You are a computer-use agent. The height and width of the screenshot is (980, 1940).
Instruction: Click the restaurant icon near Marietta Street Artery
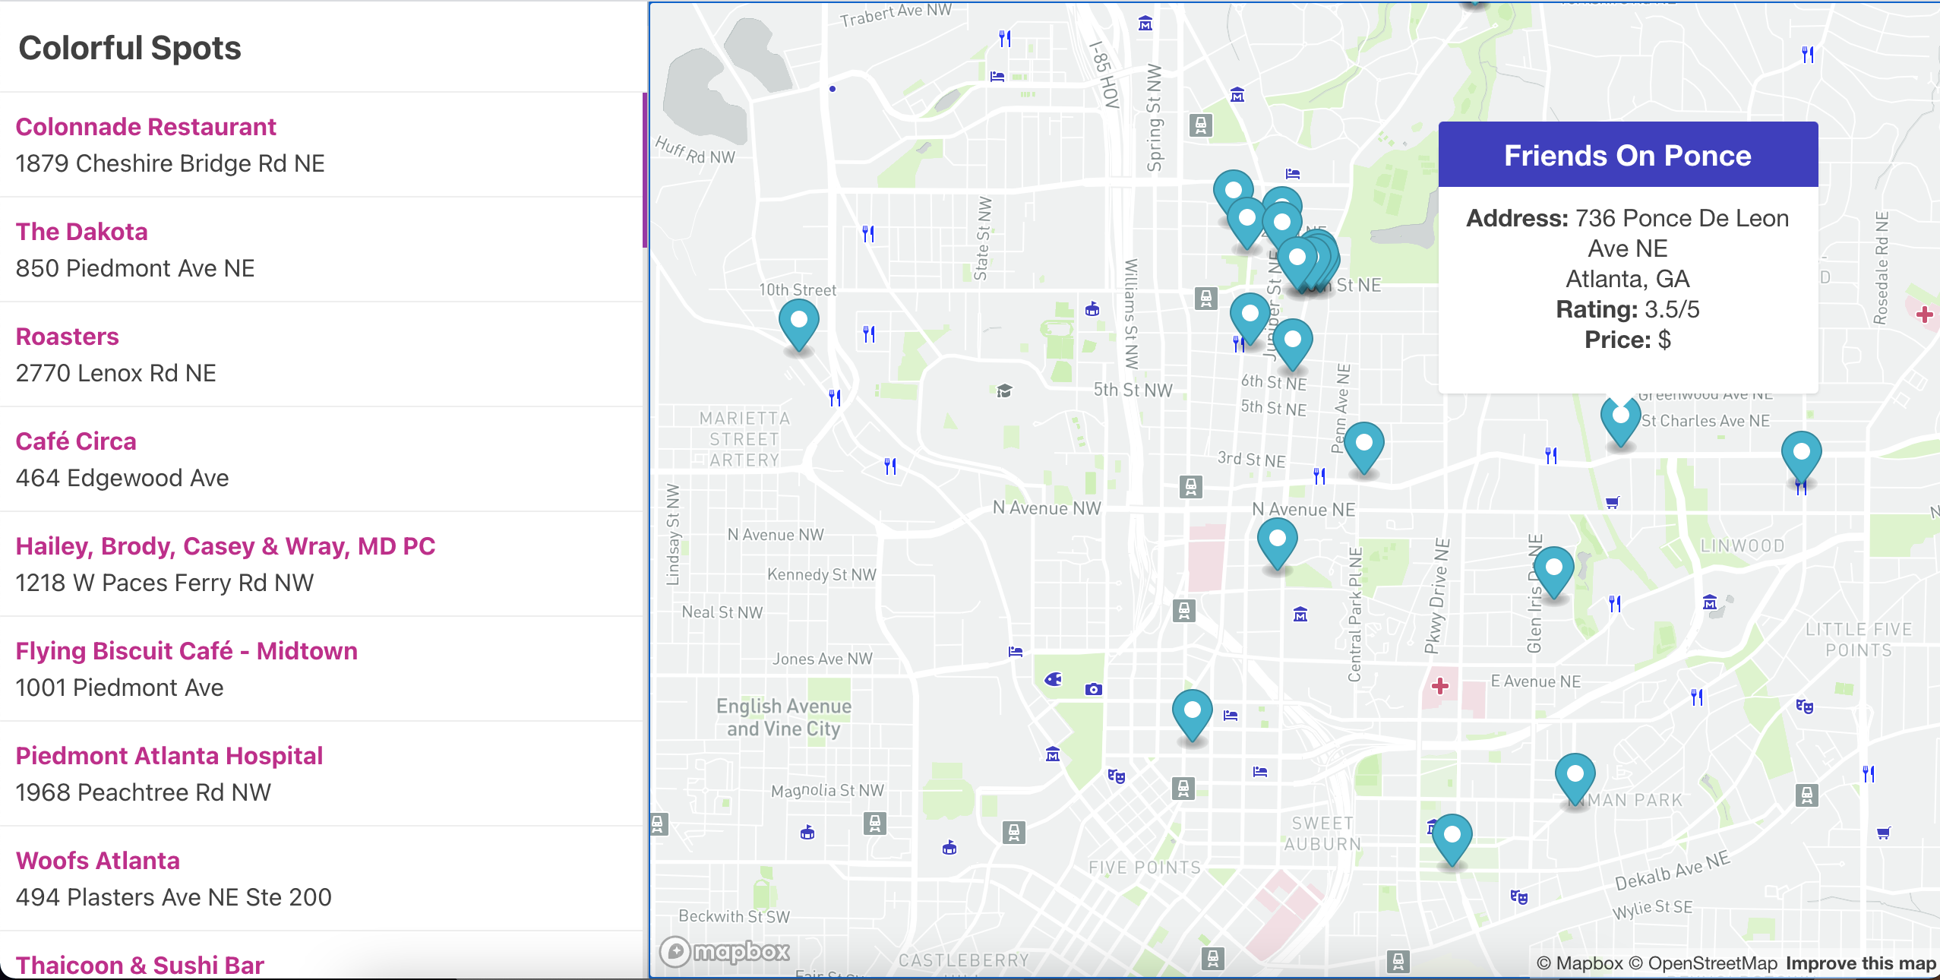coord(835,397)
